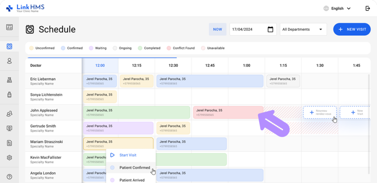
Task: Click doctor name John Appleseed
Action: [44, 111]
